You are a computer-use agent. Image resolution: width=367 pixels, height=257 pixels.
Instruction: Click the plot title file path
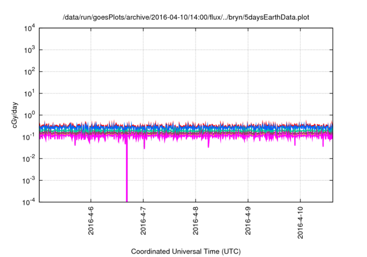pos(186,17)
